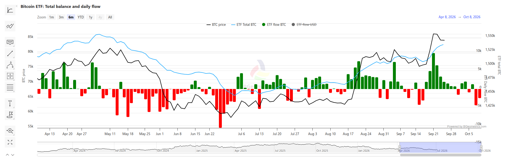Expand submenu arrow of zoom tool

point(14,135)
